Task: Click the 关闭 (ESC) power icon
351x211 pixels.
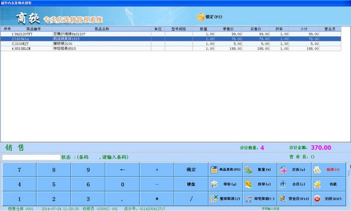Action: pyautogui.click(x=317, y=199)
